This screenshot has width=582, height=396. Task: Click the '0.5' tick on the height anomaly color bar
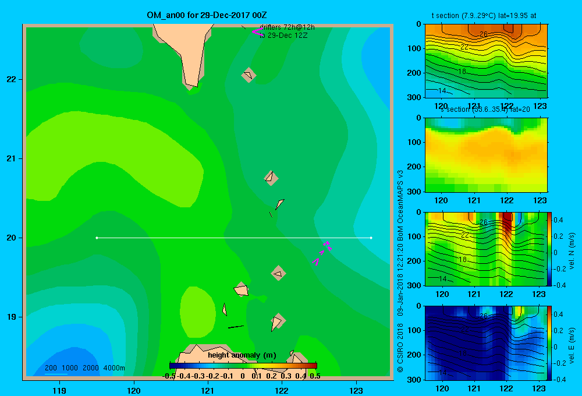(315, 376)
